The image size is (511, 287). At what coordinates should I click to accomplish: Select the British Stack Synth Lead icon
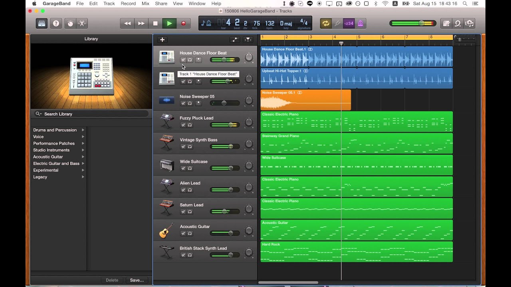click(166, 252)
